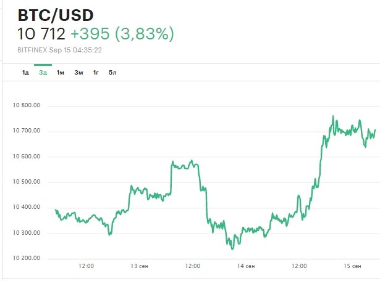Viewport: 380px width, 281px height.
Task: Click the 13 сен date marker
Action: (139, 266)
